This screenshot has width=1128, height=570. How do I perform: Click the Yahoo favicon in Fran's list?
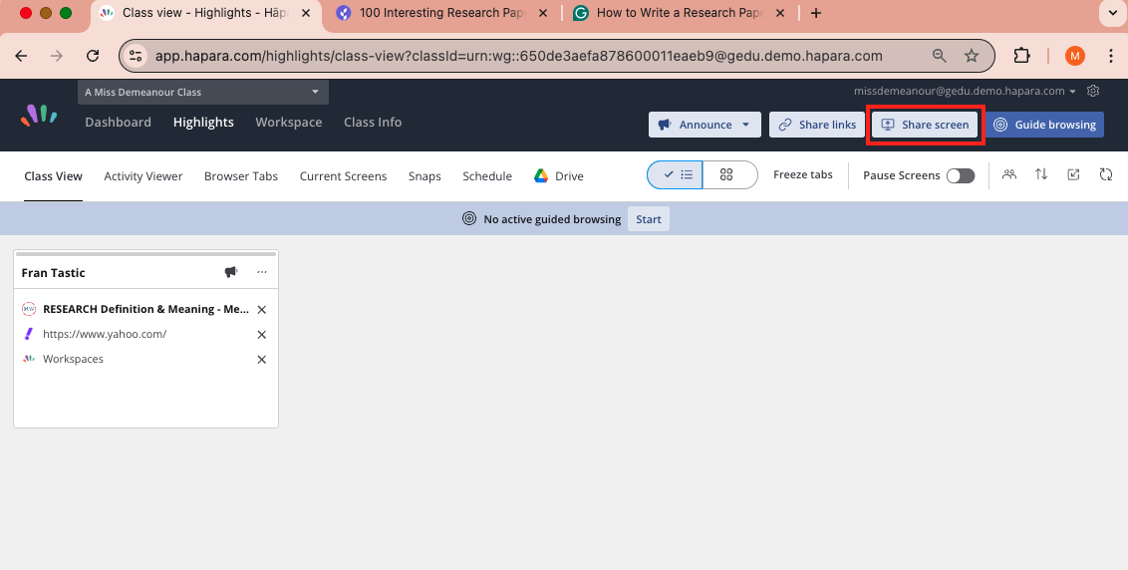click(29, 334)
